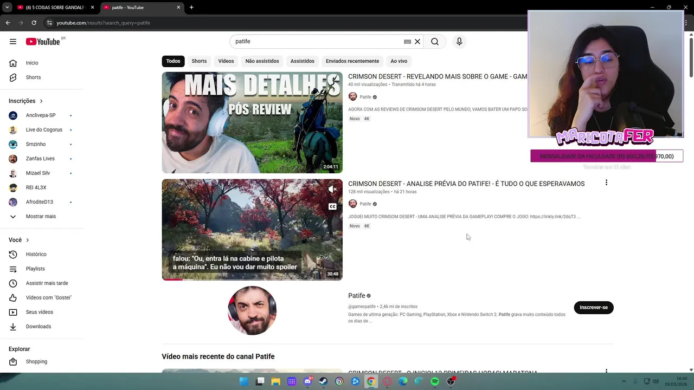
Task: Open Discord from the taskbar
Action: [307, 381]
